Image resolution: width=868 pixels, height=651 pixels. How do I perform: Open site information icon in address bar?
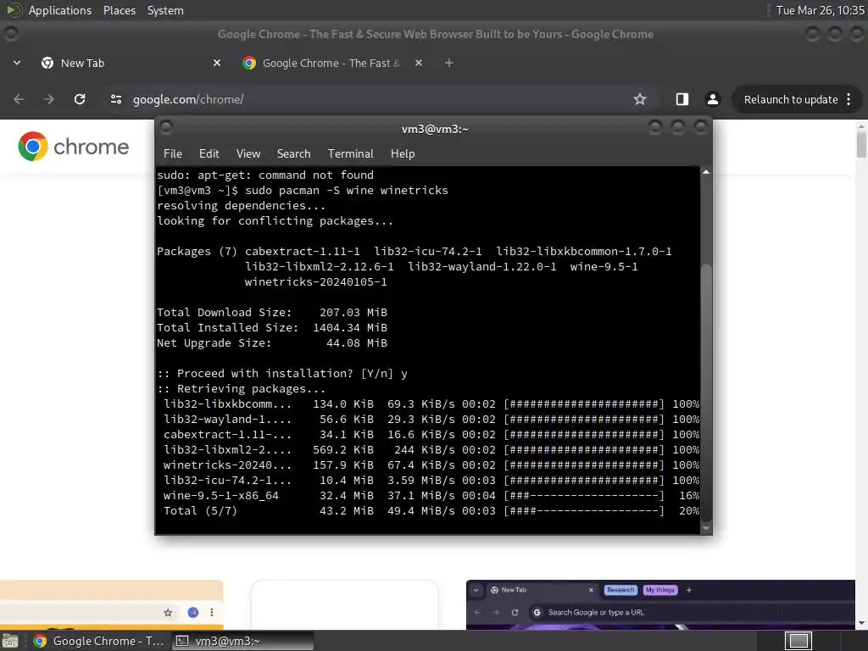115,99
